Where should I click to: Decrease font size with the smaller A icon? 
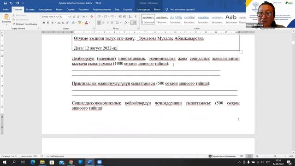pos(78,17)
